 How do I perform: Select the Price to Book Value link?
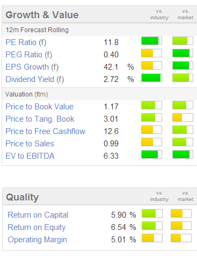tap(39, 107)
